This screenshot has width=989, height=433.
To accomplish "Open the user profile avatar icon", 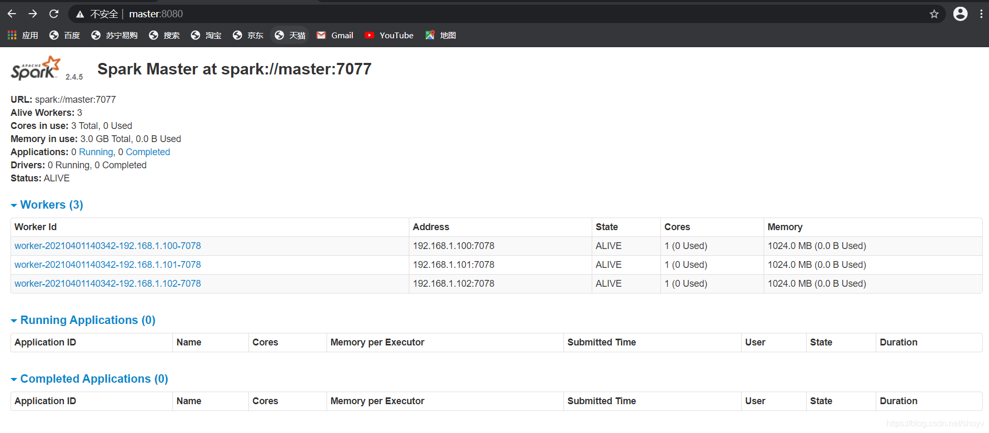I will 960,14.
